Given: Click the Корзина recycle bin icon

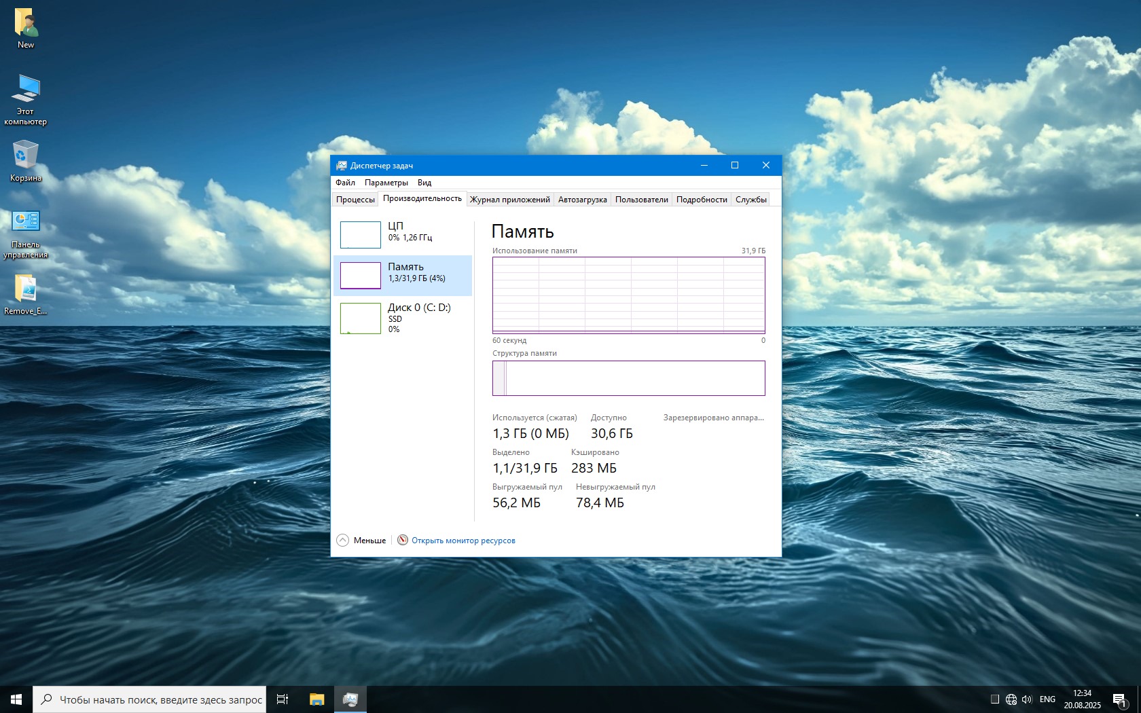Looking at the screenshot, I should [26, 157].
